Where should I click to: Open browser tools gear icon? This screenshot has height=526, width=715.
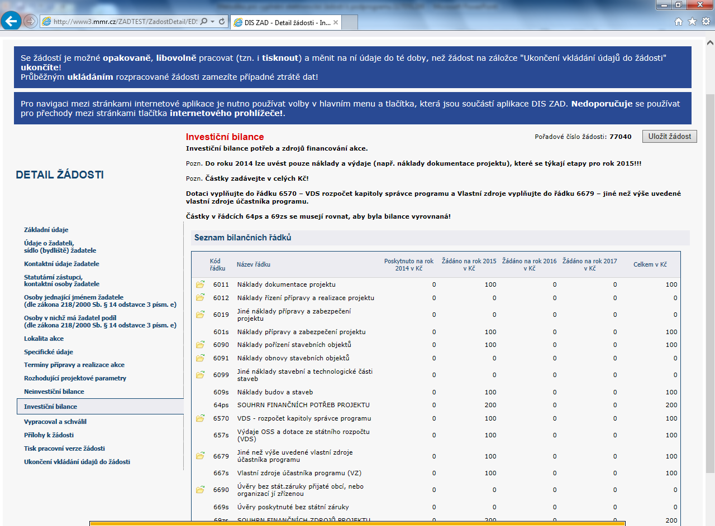click(706, 22)
